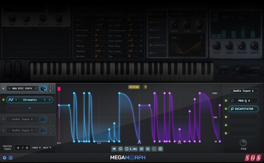Return playhead to start with transport button
The height and width of the screenshot is (163, 264).
(x=114, y=149)
